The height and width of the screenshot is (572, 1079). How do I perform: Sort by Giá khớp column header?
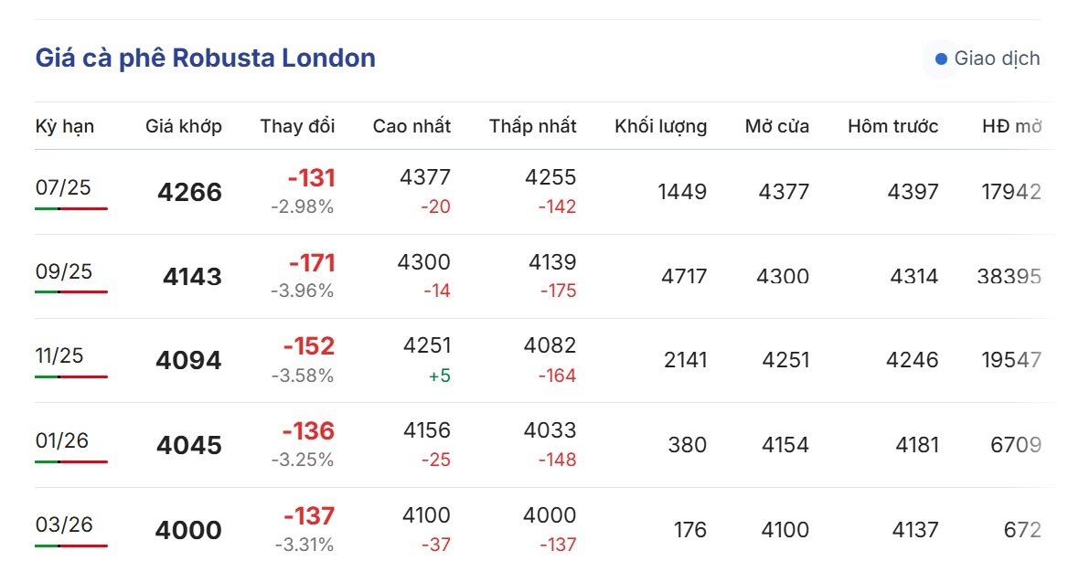pyautogui.click(x=184, y=126)
